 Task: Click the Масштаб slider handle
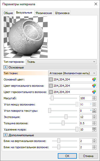52,98
